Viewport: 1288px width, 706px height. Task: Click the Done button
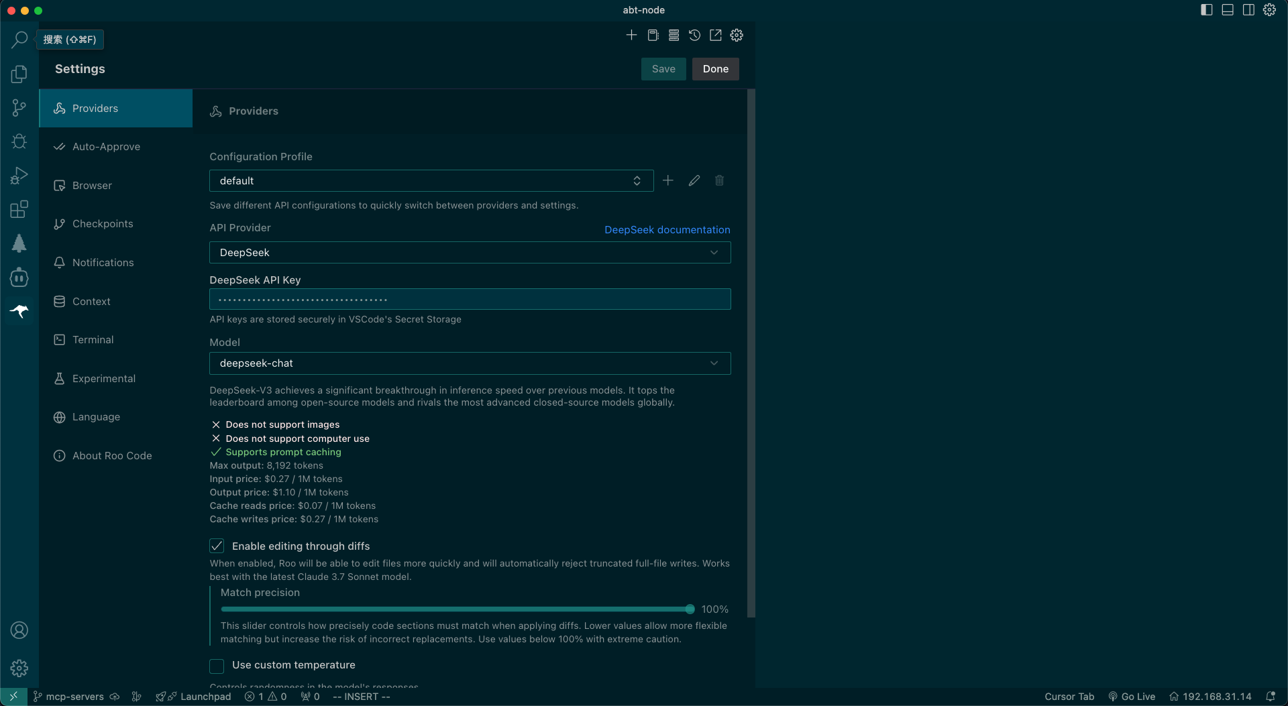[715, 69]
